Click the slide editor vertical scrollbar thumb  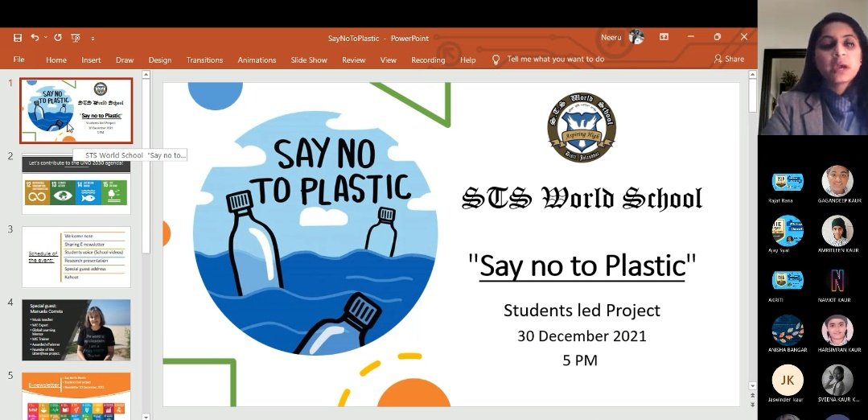(x=752, y=95)
